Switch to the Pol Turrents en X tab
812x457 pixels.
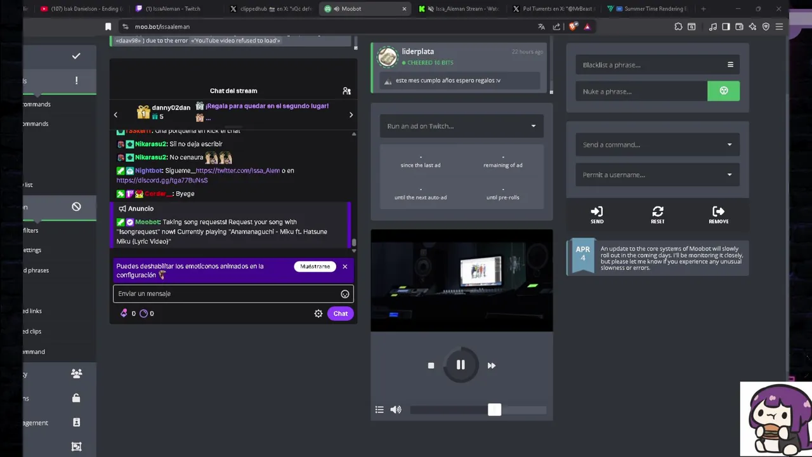tap(554, 9)
